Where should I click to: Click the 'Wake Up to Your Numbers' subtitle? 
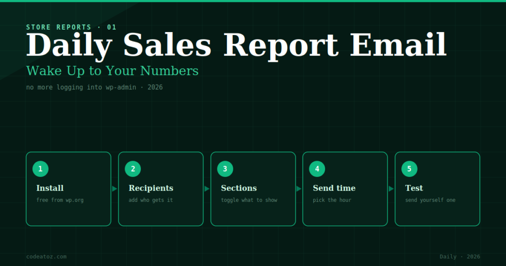(x=112, y=71)
